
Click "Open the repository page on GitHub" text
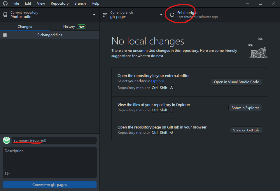162,127
